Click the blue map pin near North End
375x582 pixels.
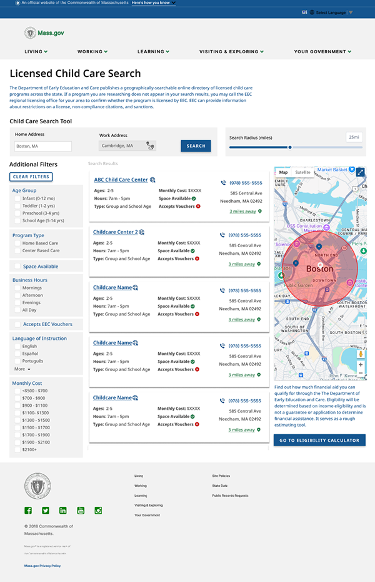pyautogui.click(x=319, y=247)
